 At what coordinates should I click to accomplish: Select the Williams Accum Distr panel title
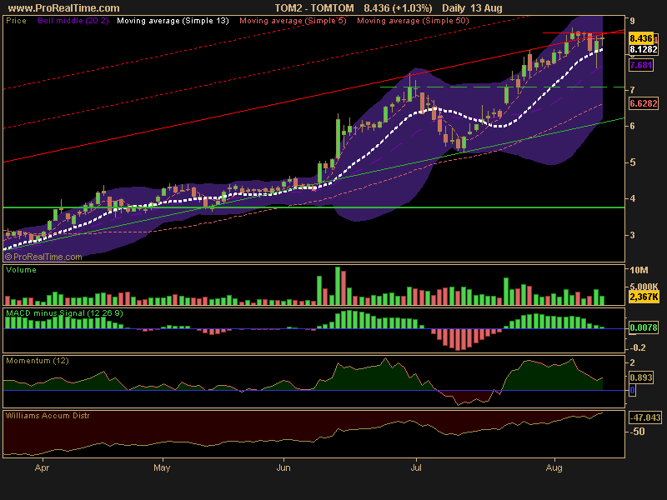(x=48, y=416)
